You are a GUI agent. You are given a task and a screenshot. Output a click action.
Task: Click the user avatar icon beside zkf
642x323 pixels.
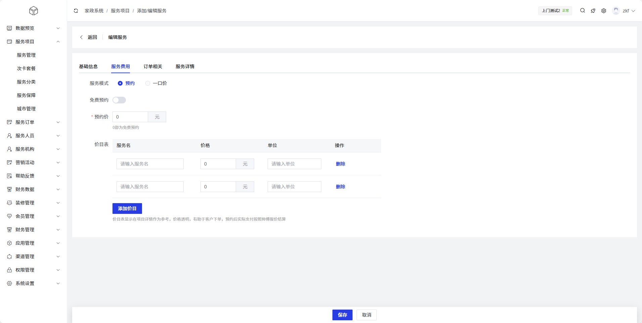[616, 11]
